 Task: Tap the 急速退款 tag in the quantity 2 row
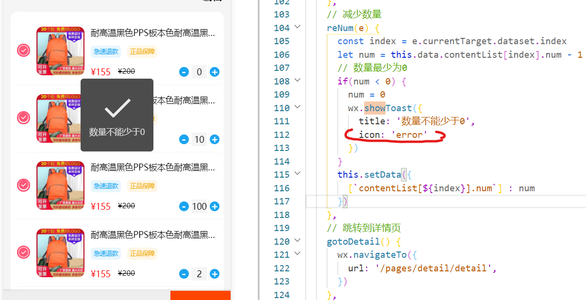pyautogui.click(x=106, y=253)
